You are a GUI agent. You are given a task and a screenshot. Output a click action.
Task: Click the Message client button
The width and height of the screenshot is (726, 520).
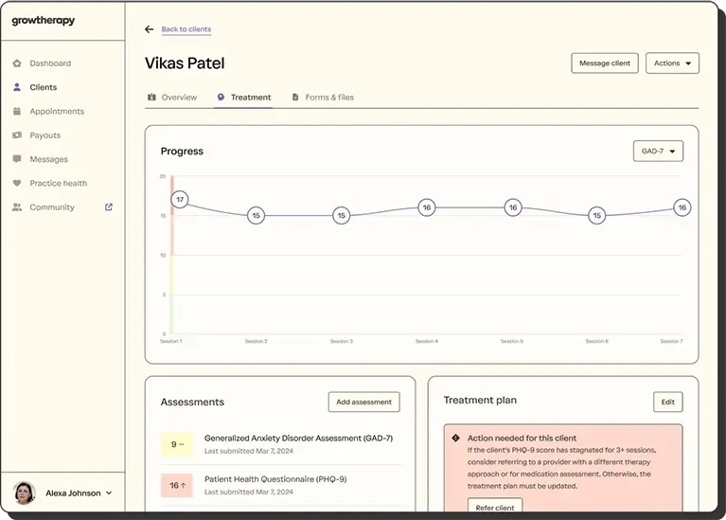(x=605, y=63)
